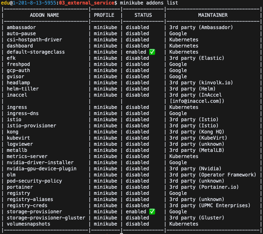Select the 'logviewer' addon name
Viewport: 263px width, 234px height.
tap(20, 144)
